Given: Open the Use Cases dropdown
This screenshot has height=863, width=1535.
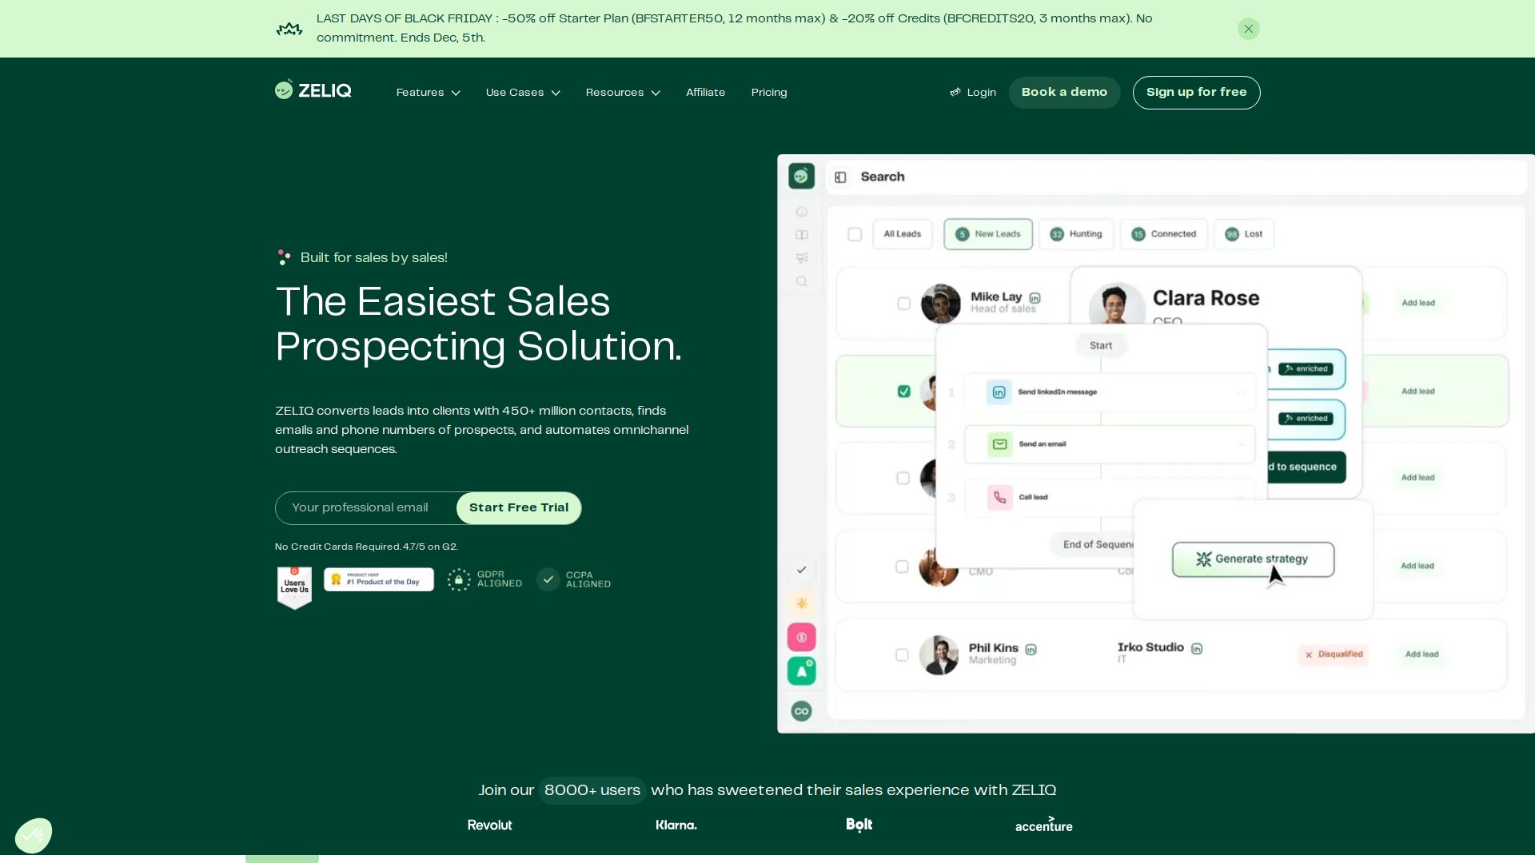Looking at the screenshot, I should (522, 93).
